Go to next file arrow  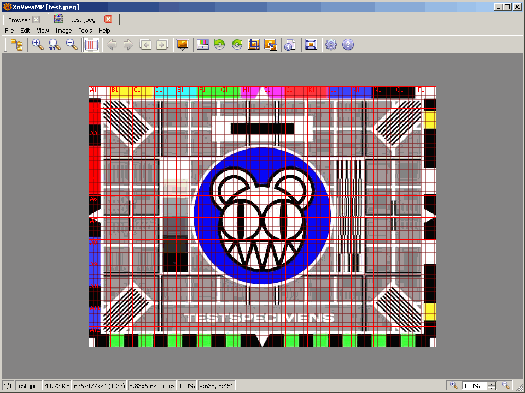tap(128, 44)
